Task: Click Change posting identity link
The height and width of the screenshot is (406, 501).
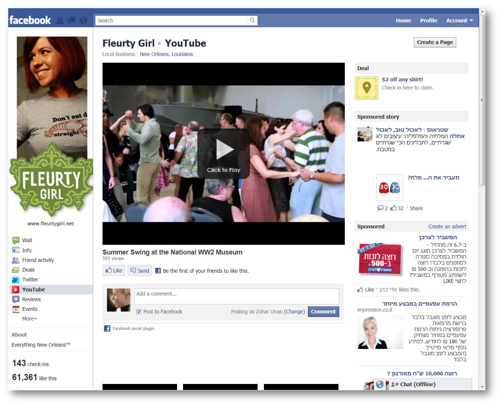Action: 294,312
